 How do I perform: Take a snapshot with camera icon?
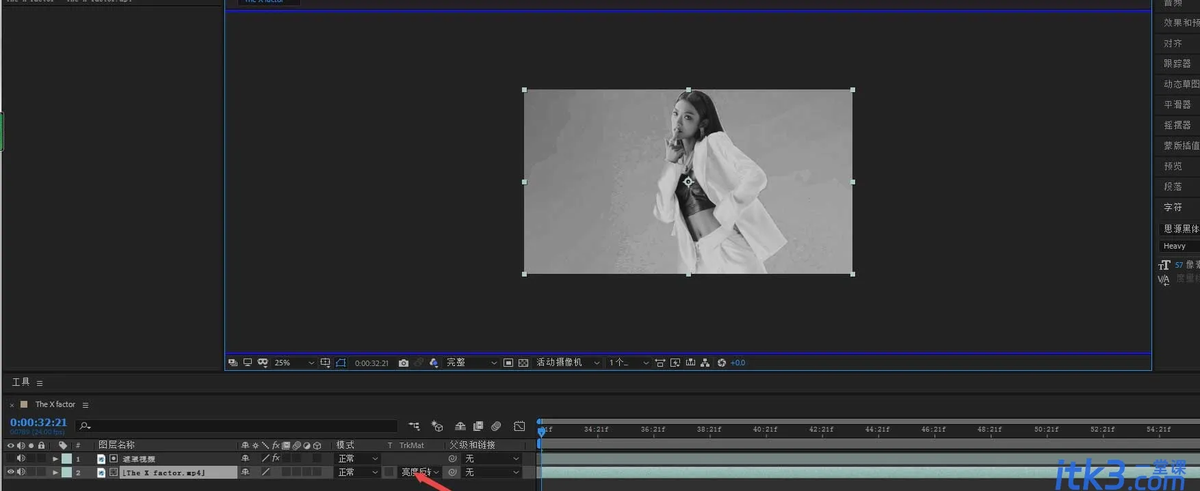coord(404,363)
